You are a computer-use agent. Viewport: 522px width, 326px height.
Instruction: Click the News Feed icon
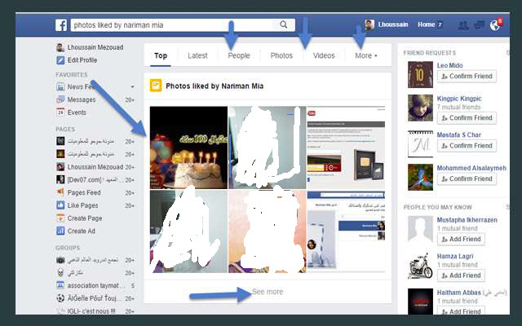pyautogui.click(x=60, y=87)
